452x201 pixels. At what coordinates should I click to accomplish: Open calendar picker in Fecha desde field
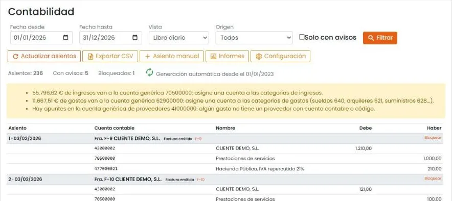(x=65, y=37)
